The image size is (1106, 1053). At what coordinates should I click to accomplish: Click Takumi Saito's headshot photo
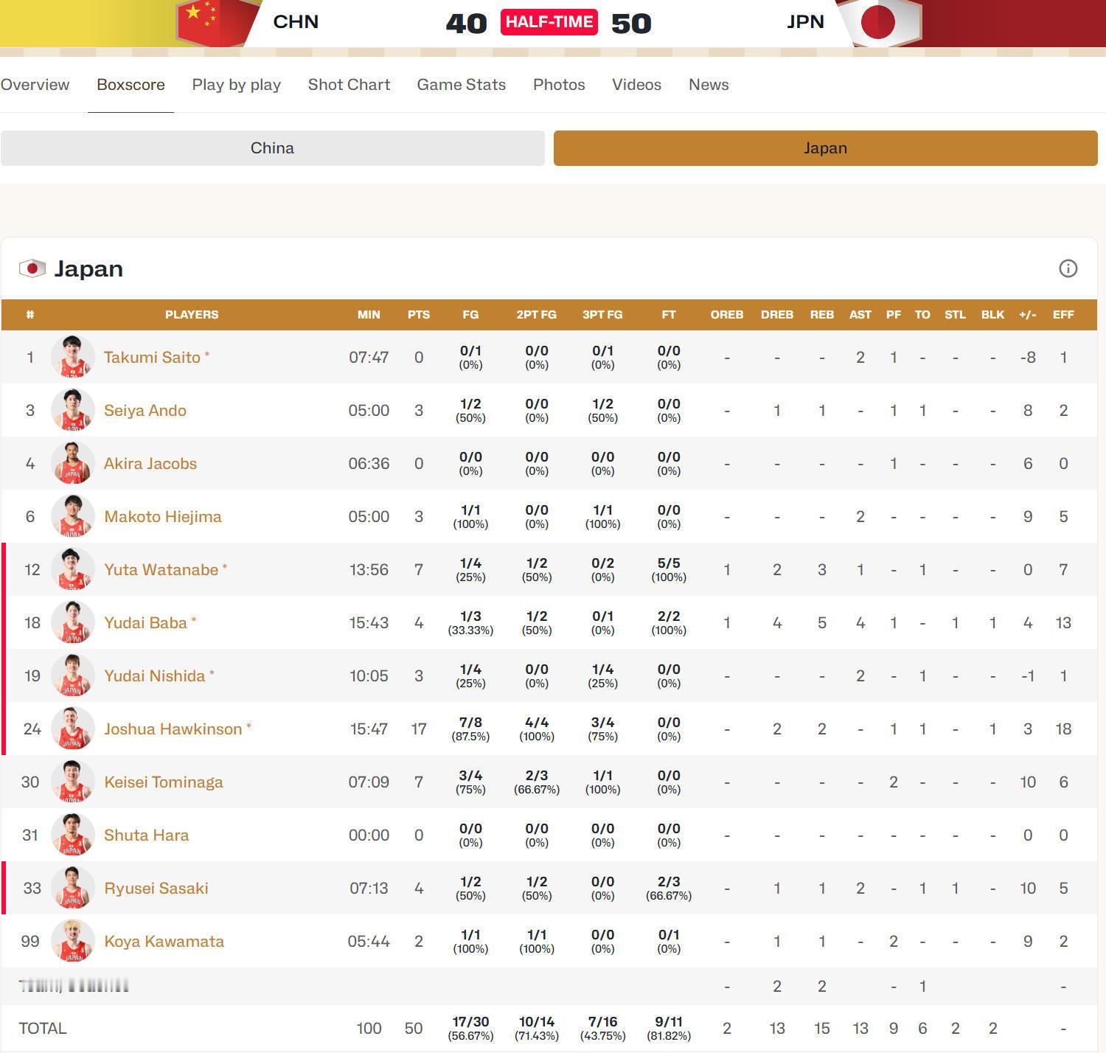(x=72, y=358)
